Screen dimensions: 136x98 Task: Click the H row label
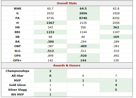[x=18, y=23]
